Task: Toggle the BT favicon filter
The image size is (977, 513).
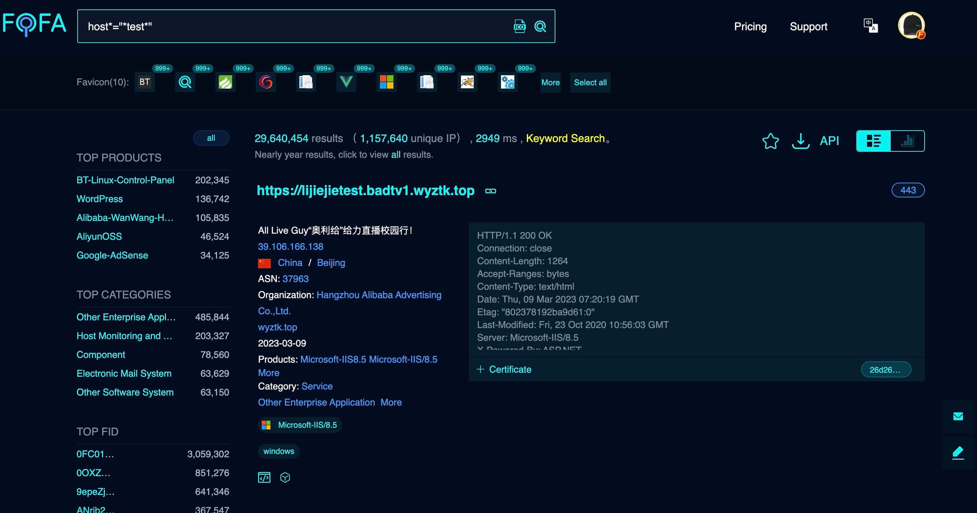Action: point(145,82)
